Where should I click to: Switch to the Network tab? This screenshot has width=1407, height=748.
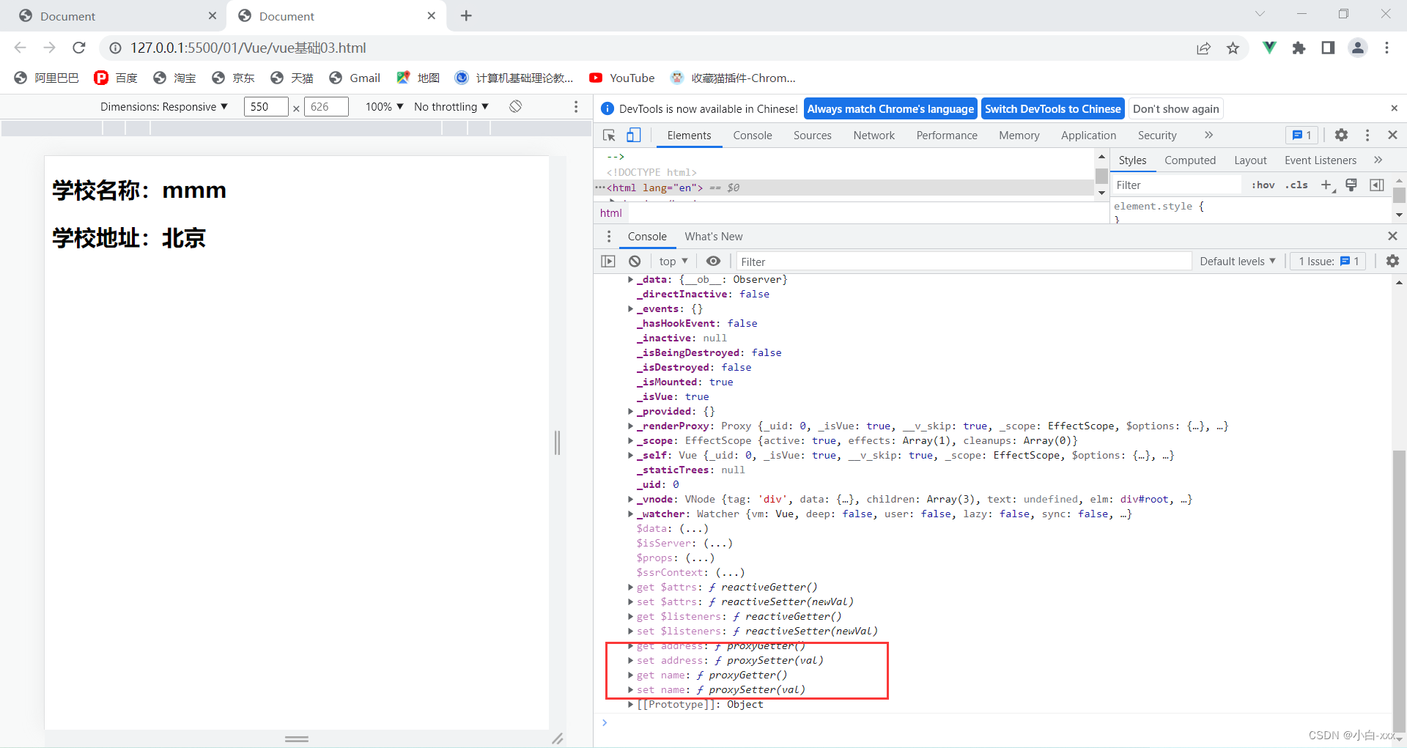pos(874,136)
